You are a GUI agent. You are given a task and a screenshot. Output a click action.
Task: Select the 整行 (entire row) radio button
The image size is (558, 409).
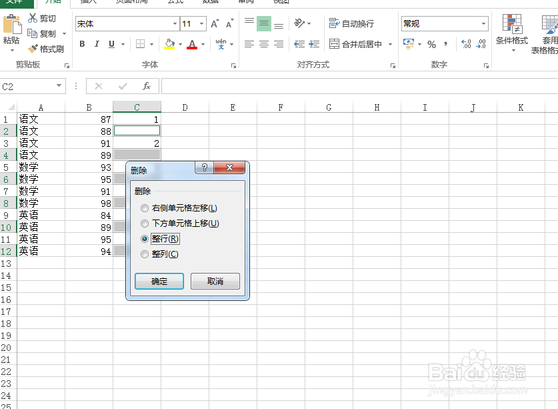point(145,239)
